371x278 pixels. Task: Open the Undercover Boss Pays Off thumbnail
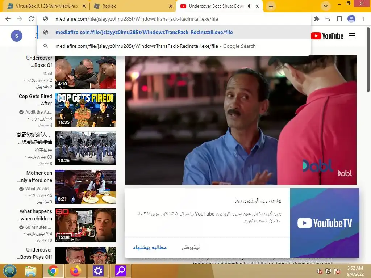tap(86, 255)
